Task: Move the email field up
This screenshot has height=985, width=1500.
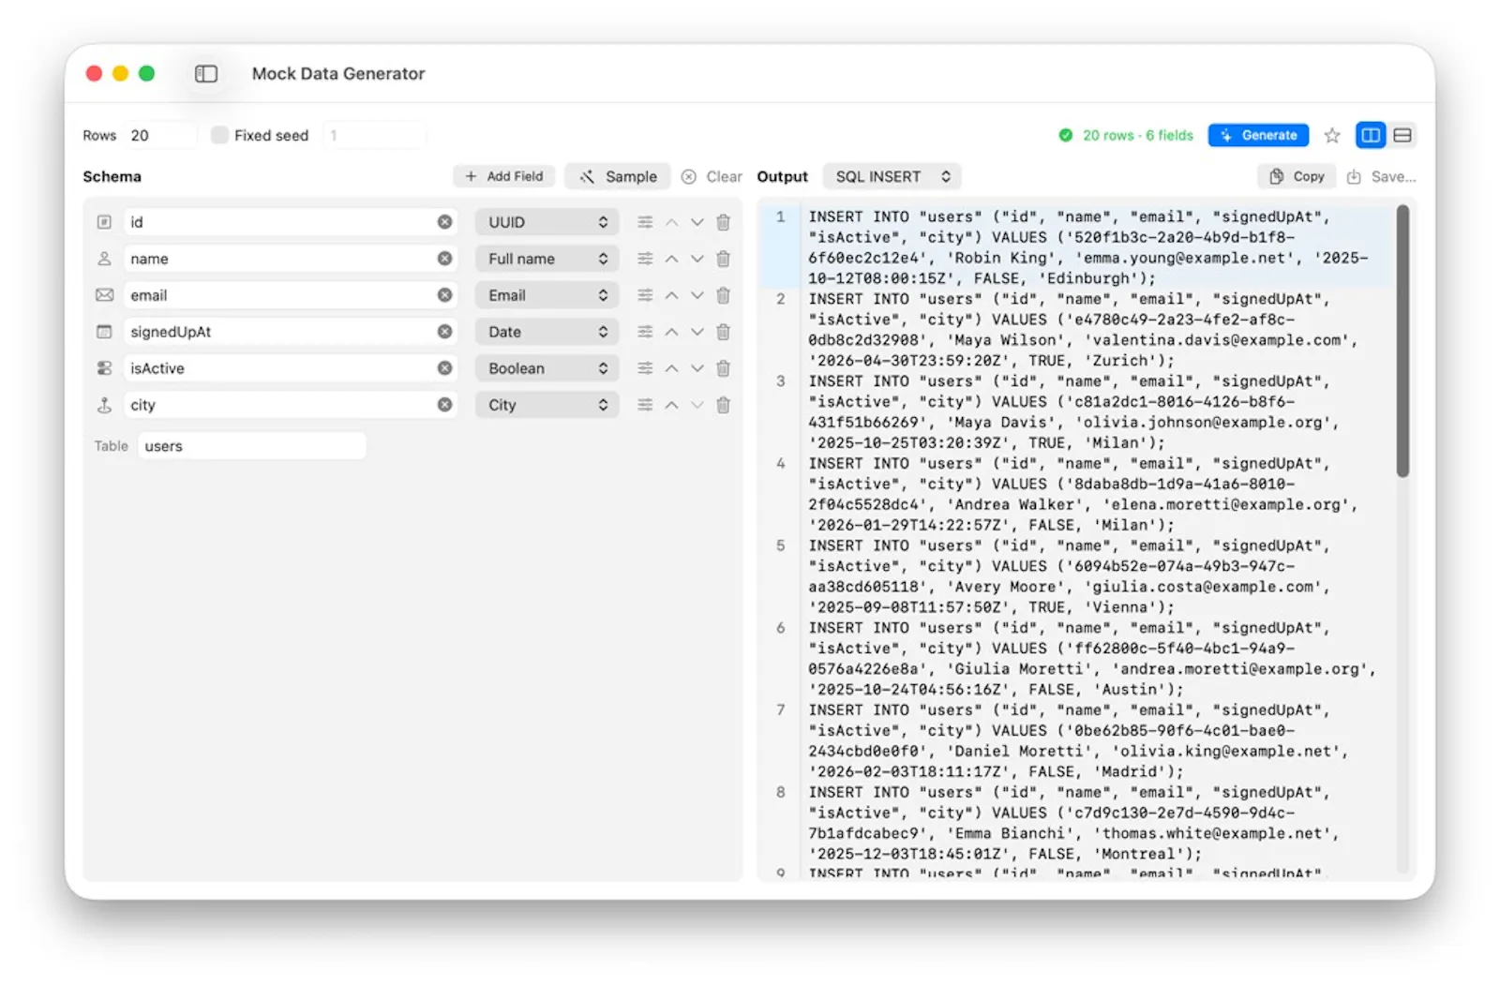Action: 671,295
